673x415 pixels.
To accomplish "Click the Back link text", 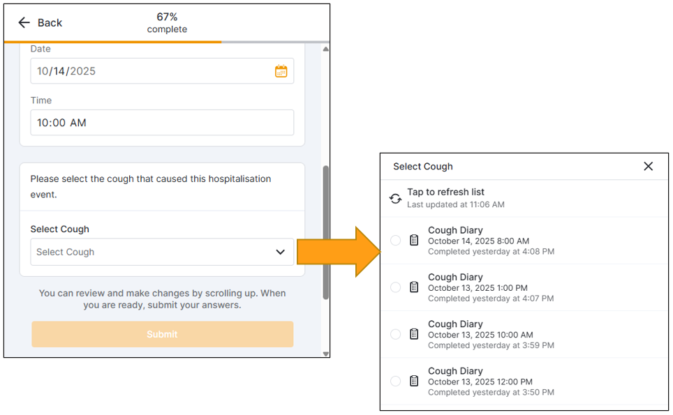I will click(x=50, y=23).
